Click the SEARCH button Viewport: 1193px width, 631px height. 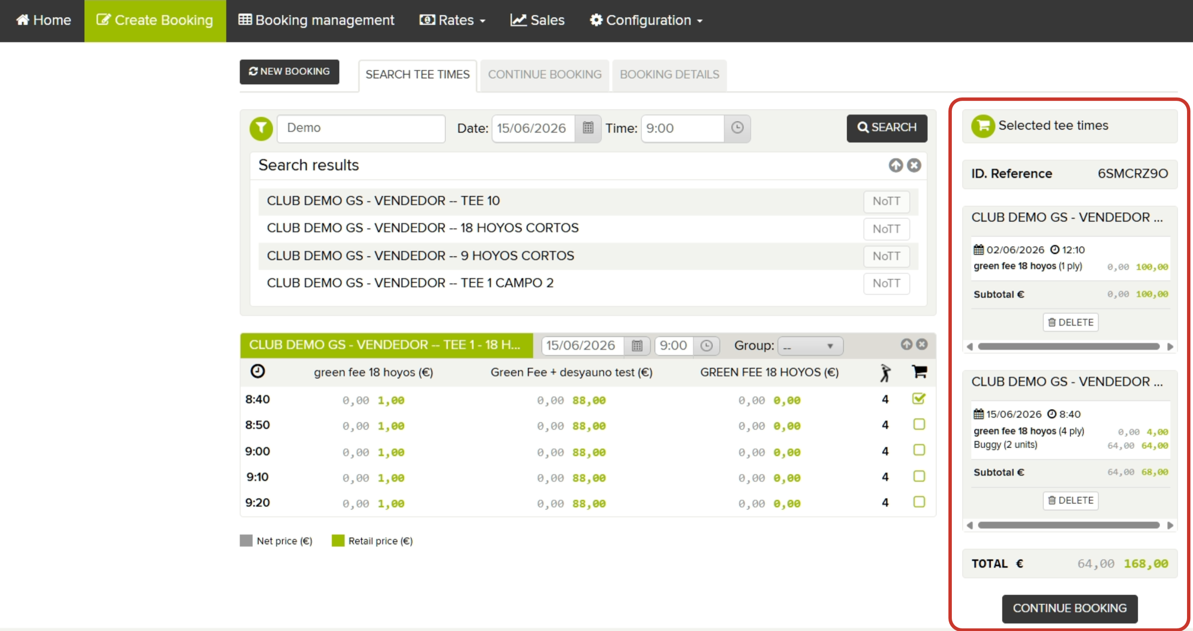tap(887, 128)
